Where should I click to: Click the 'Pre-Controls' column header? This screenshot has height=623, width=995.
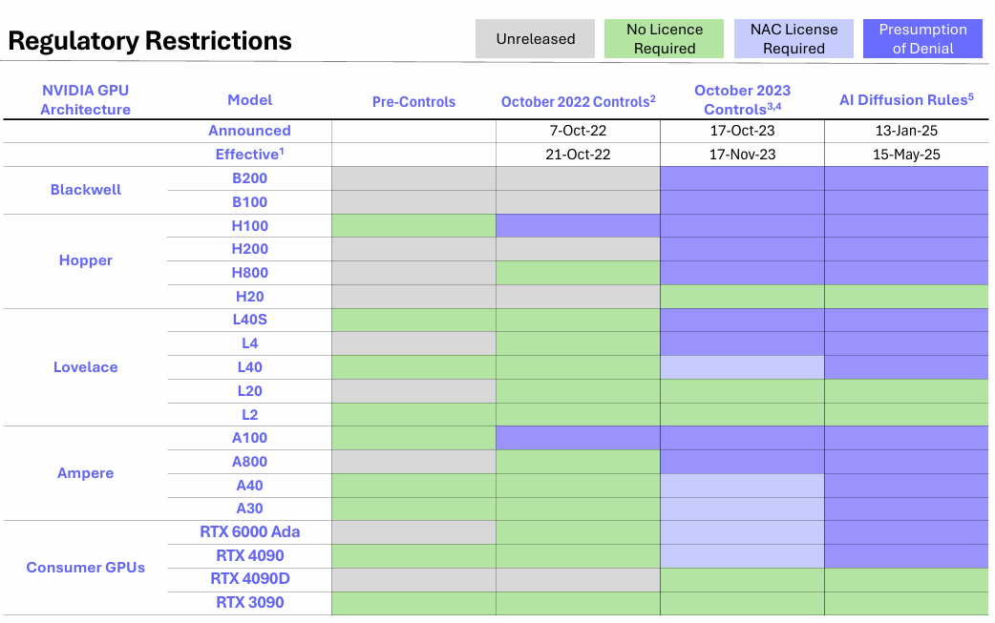[x=413, y=101]
